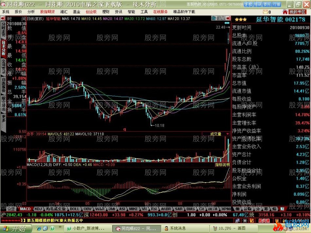
Task: Switch to 公司资讯 sidebar tab
Action: coord(3,67)
